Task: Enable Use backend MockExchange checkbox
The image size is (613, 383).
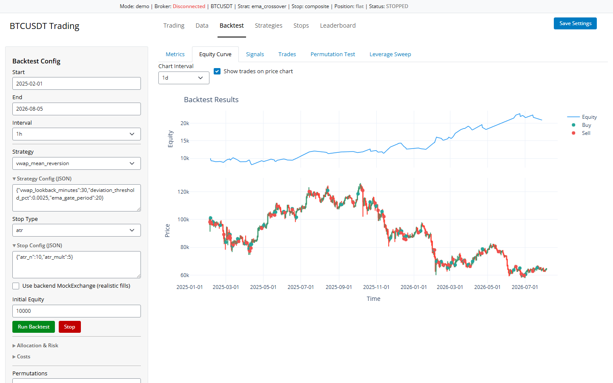Action: point(16,286)
